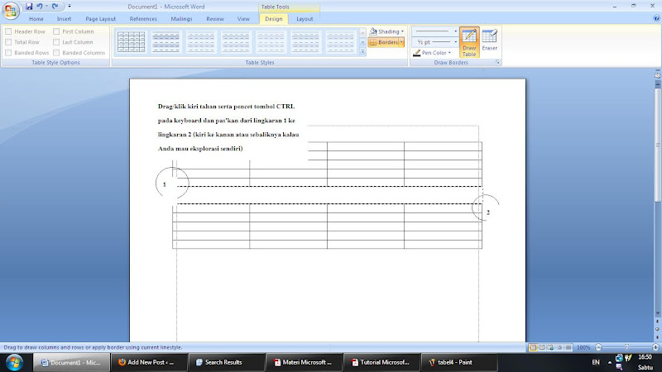Click the Document1 Word taskbar button
This screenshot has width=662, height=372.
(x=71, y=362)
